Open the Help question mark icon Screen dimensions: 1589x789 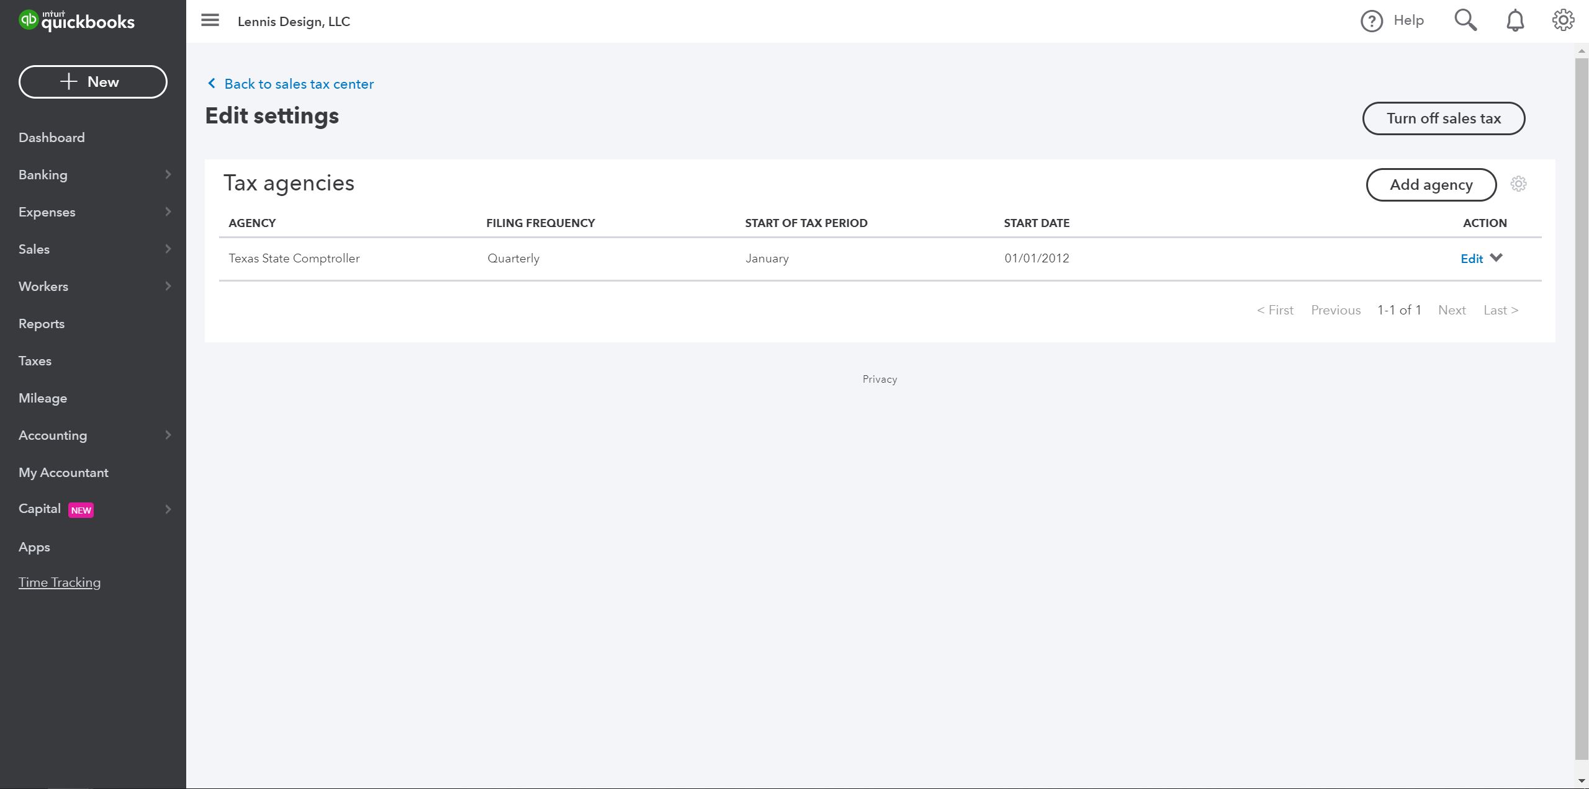[1371, 21]
